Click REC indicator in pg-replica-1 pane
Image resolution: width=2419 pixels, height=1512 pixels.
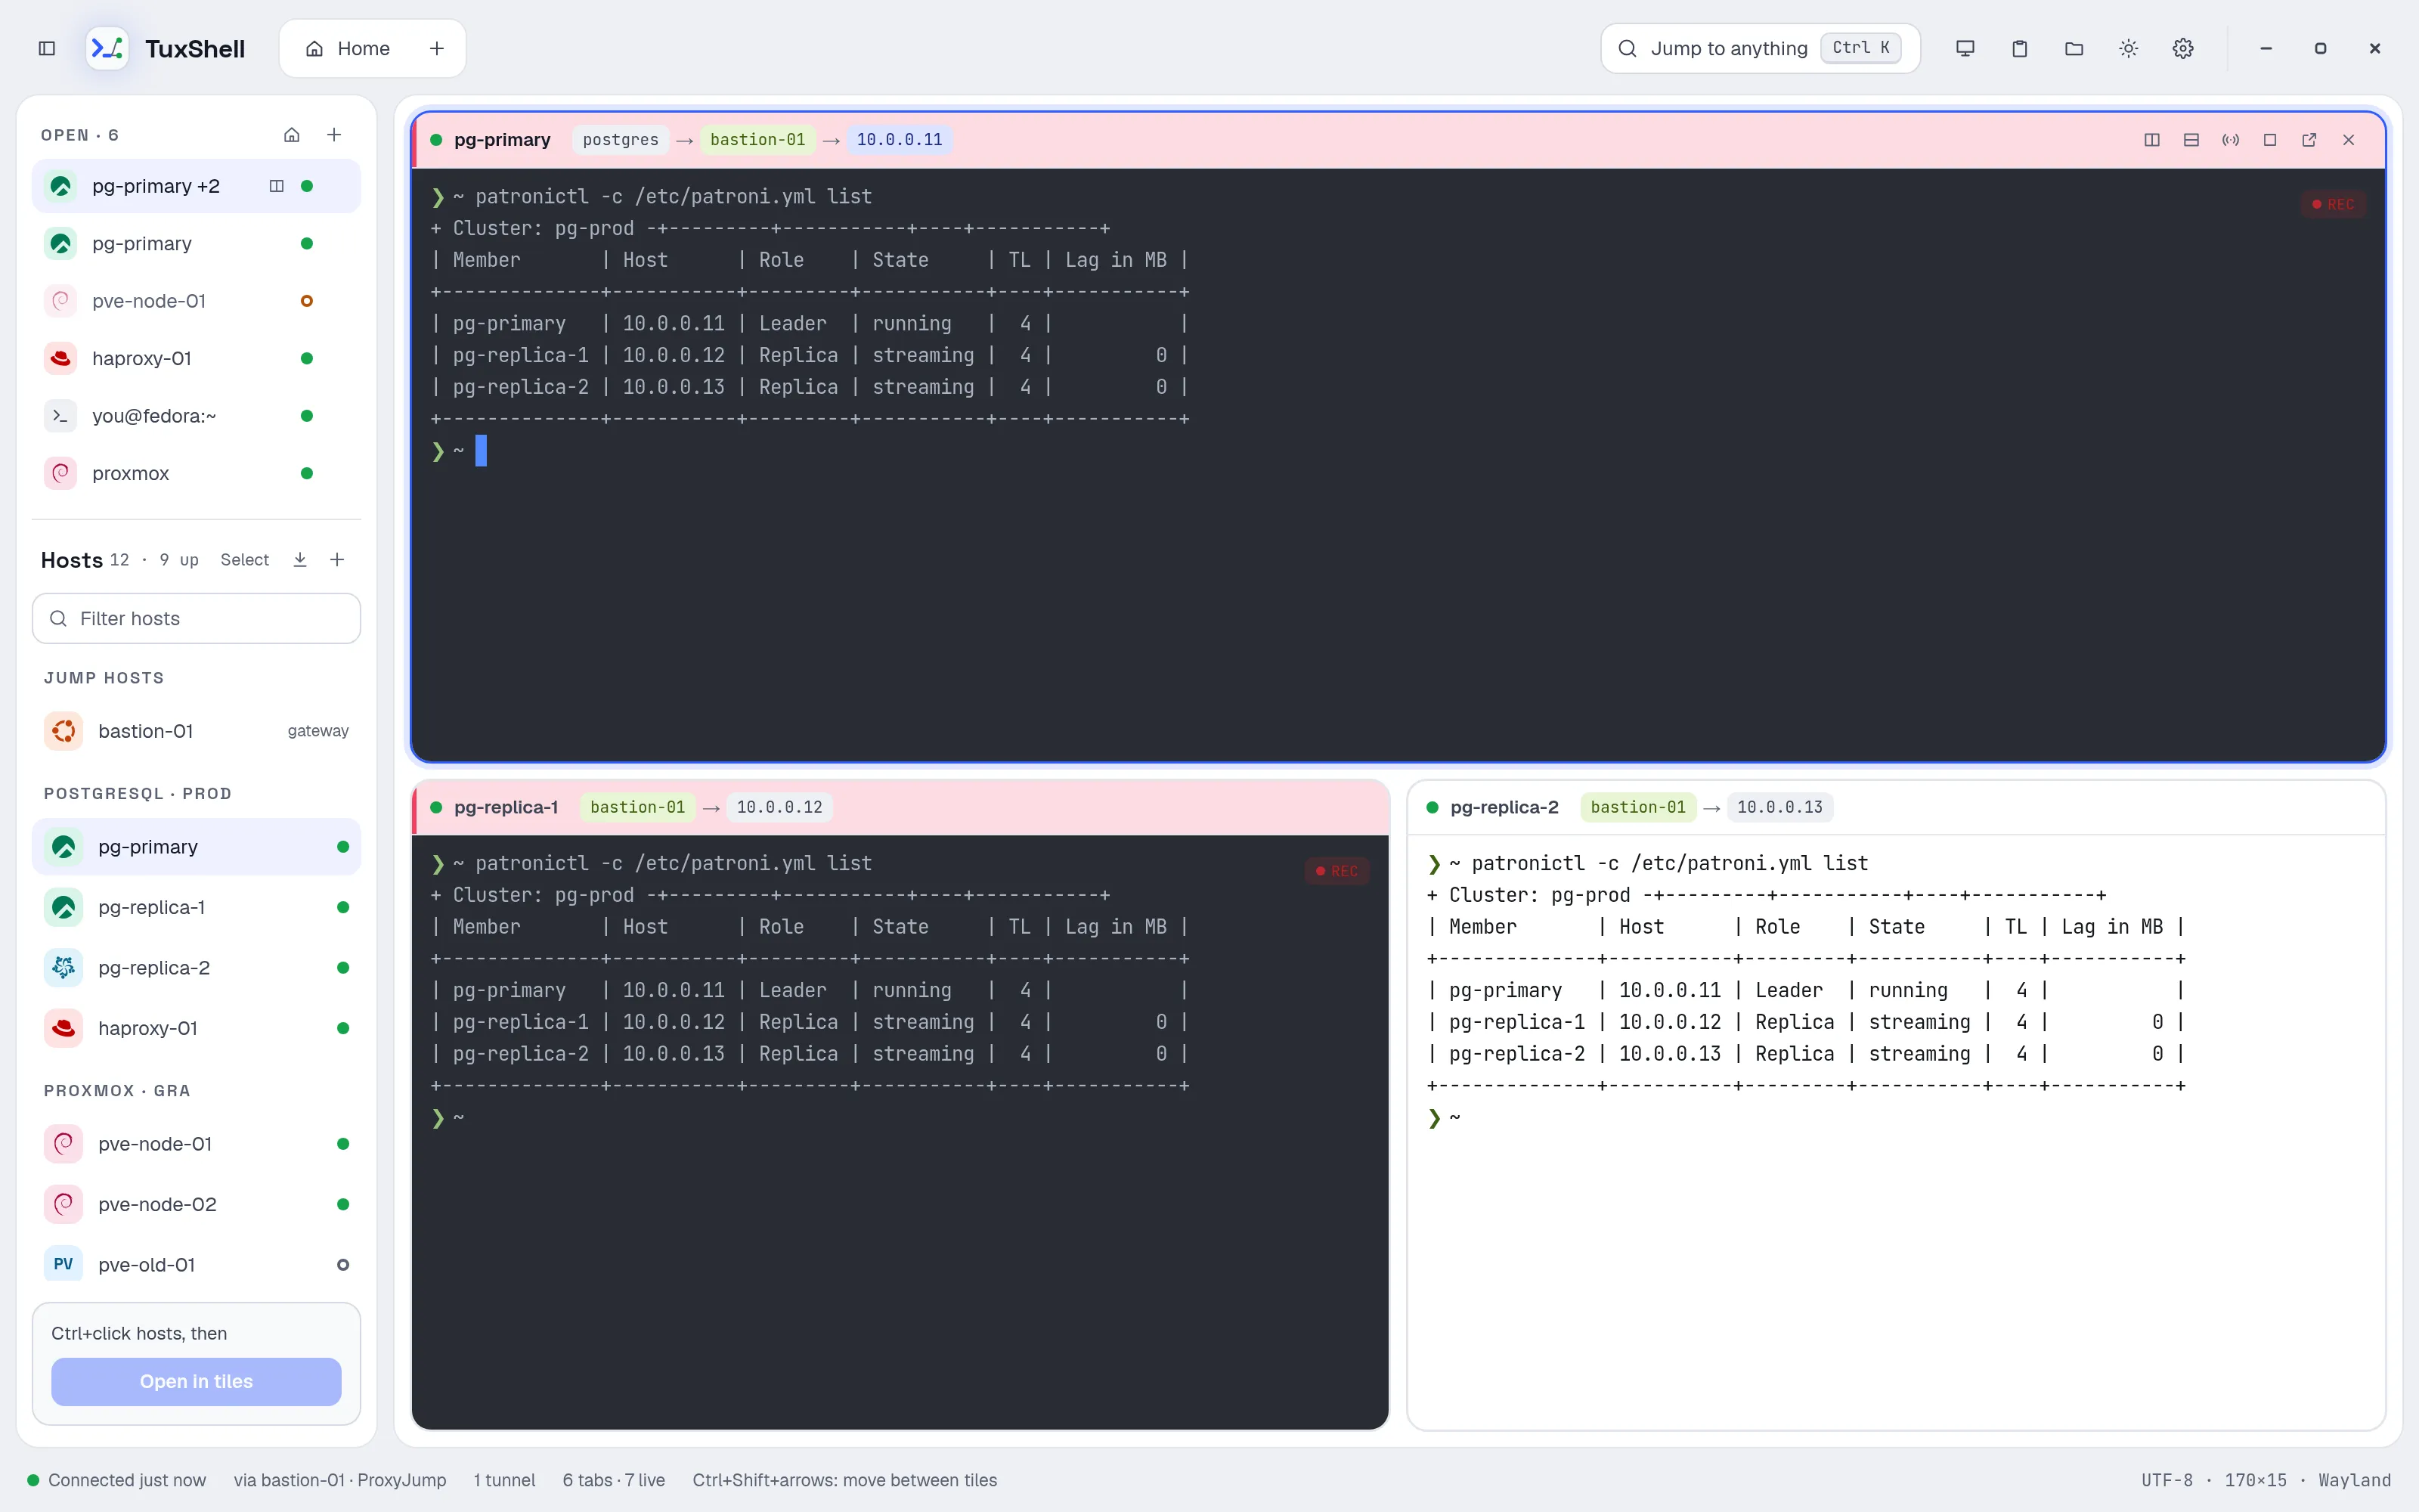point(1336,871)
